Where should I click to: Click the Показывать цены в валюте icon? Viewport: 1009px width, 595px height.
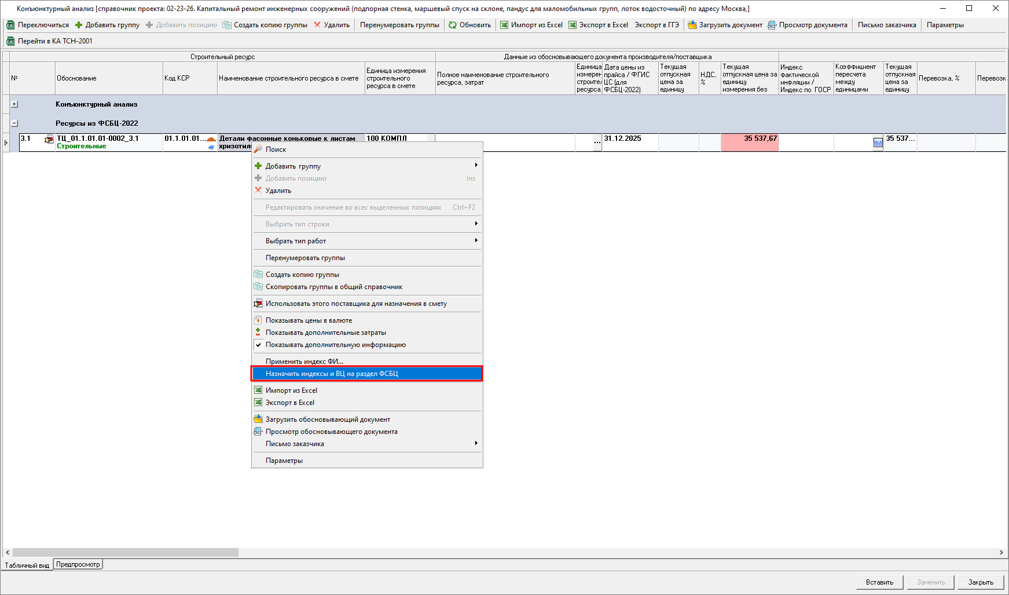258,320
